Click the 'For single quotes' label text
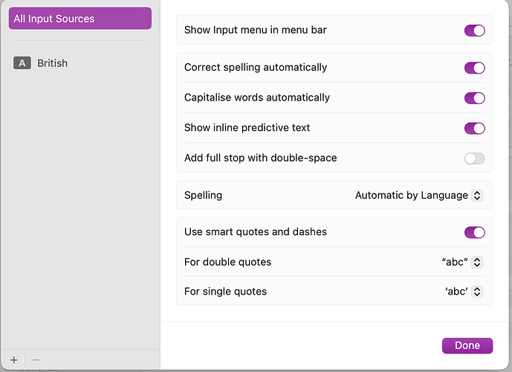This screenshot has height=372, width=512. click(225, 292)
